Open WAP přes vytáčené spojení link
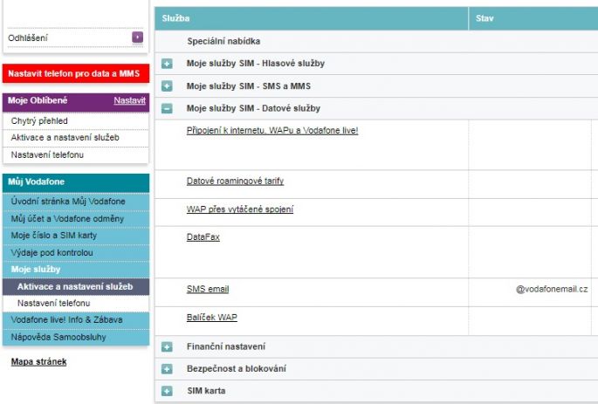Screen dimensions: 598x404 (x=240, y=209)
